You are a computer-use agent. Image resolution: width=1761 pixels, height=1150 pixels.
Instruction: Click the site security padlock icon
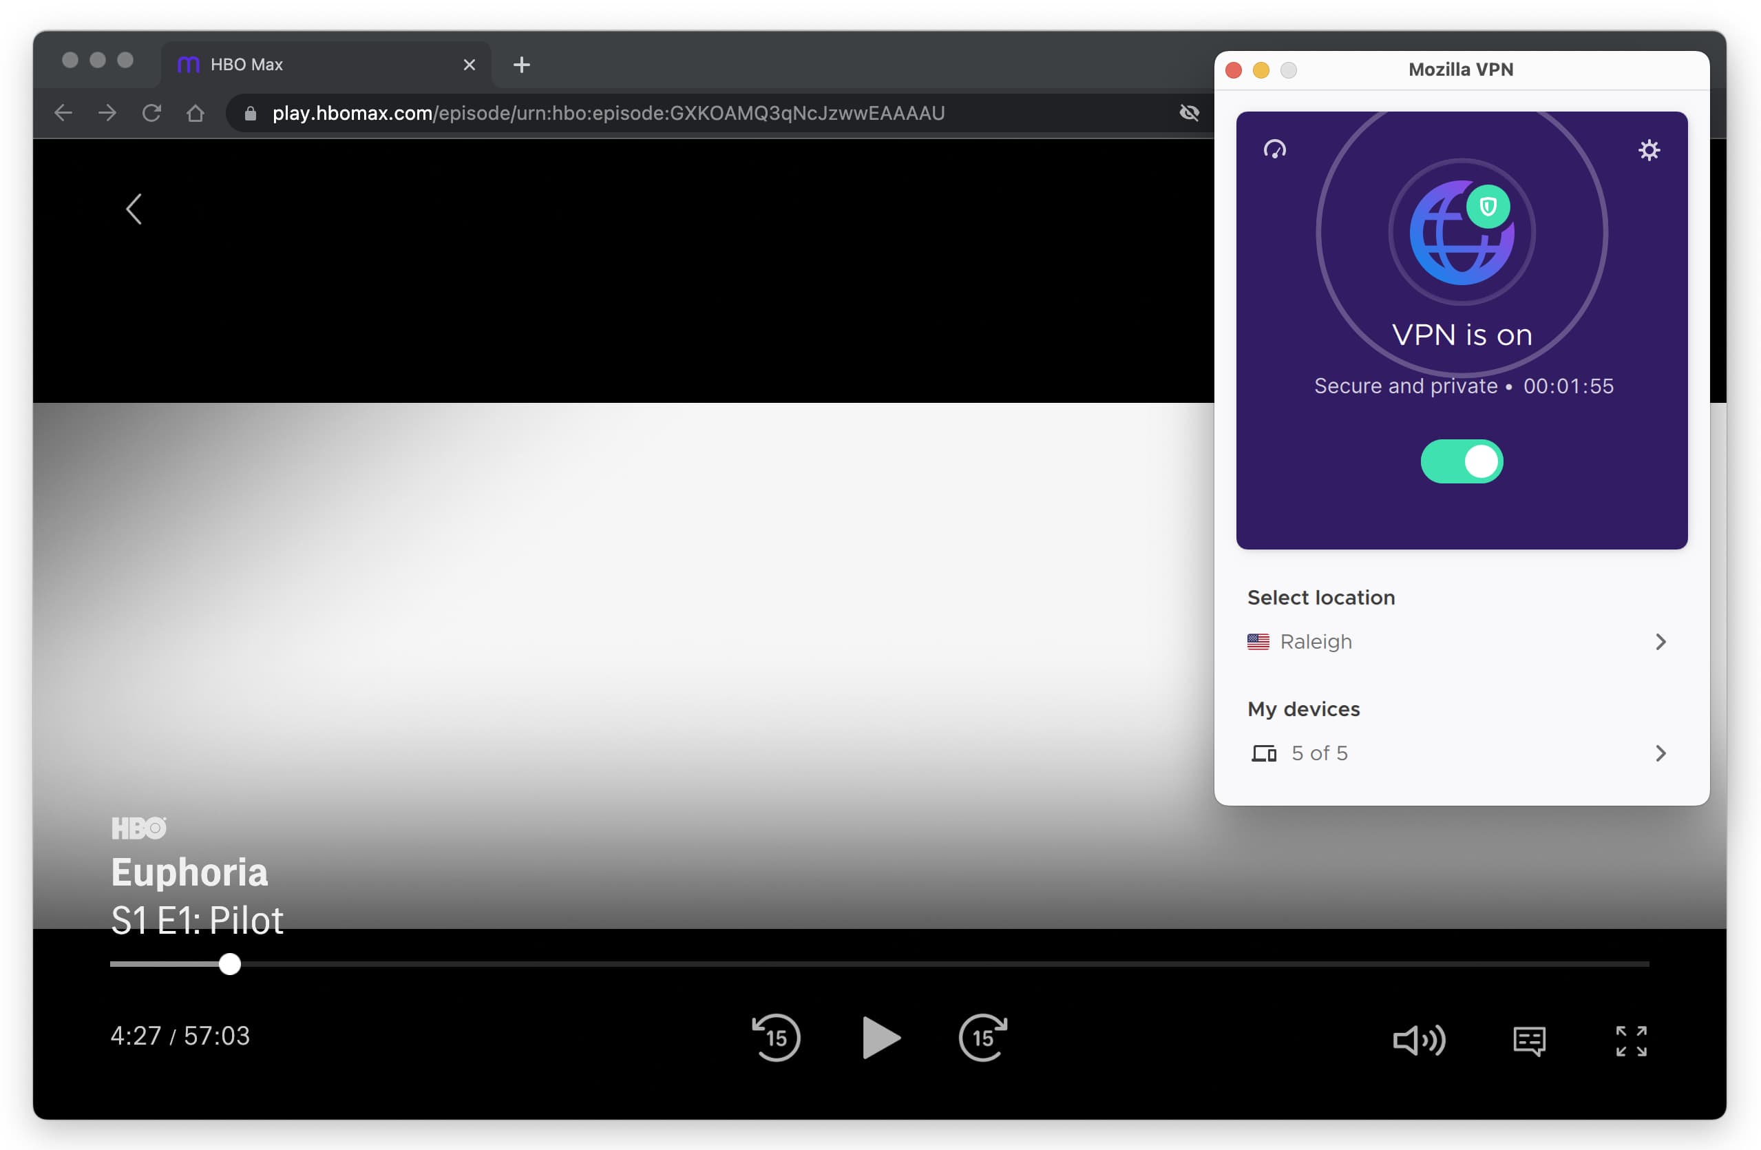click(250, 113)
